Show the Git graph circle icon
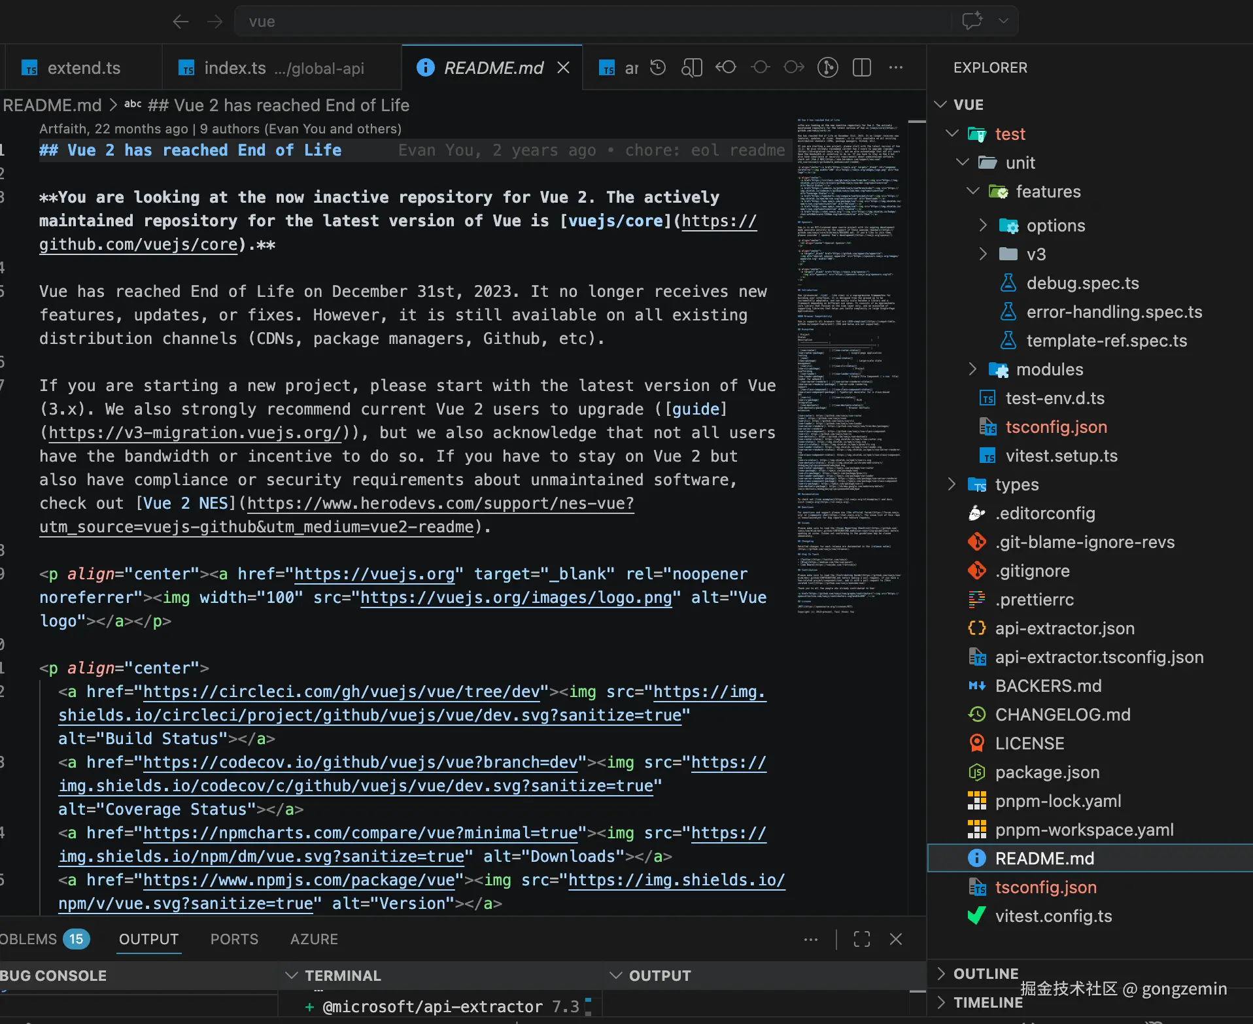Screen dimensions: 1253x1024 (x=828, y=67)
